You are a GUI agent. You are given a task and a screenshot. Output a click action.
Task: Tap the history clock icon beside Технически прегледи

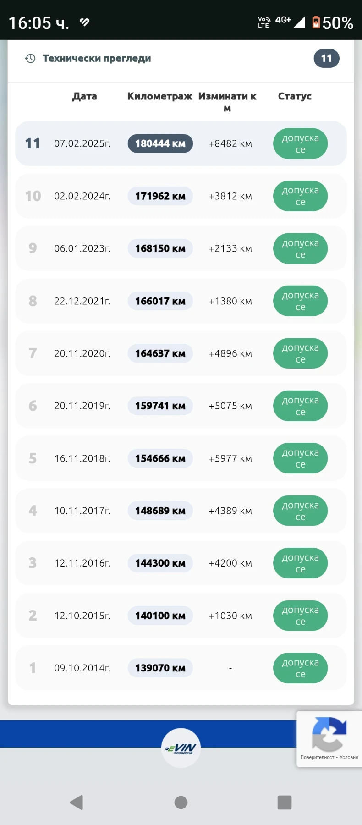(x=30, y=59)
